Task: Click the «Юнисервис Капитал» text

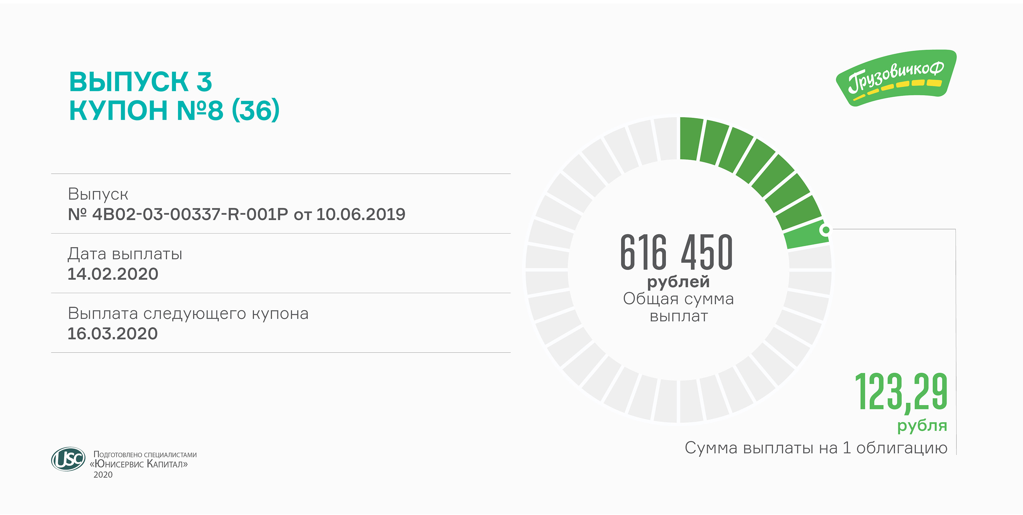Action: [138, 464]
